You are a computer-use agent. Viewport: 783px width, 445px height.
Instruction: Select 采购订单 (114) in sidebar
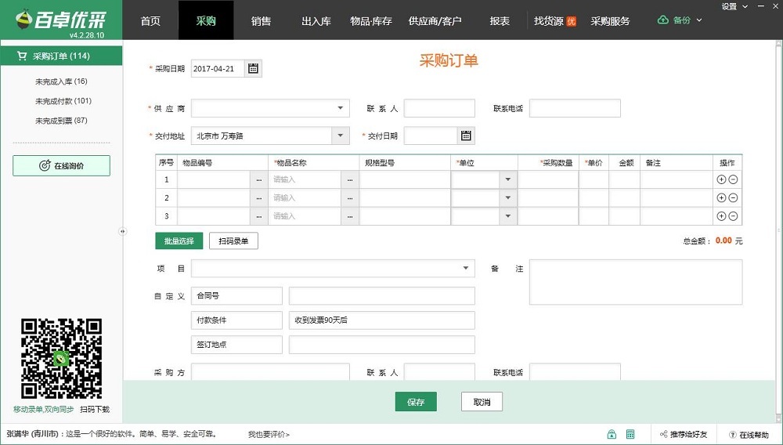[x=61, y=56]
